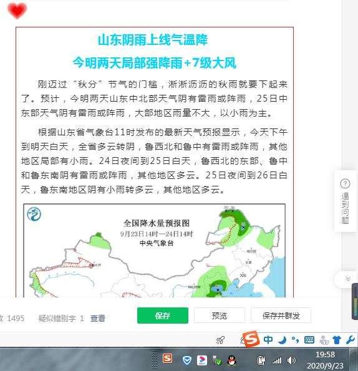The width and height of the screenshot is (358, 371).
Task: Click the rainfall forecast map image
Action: pos(155,251)
